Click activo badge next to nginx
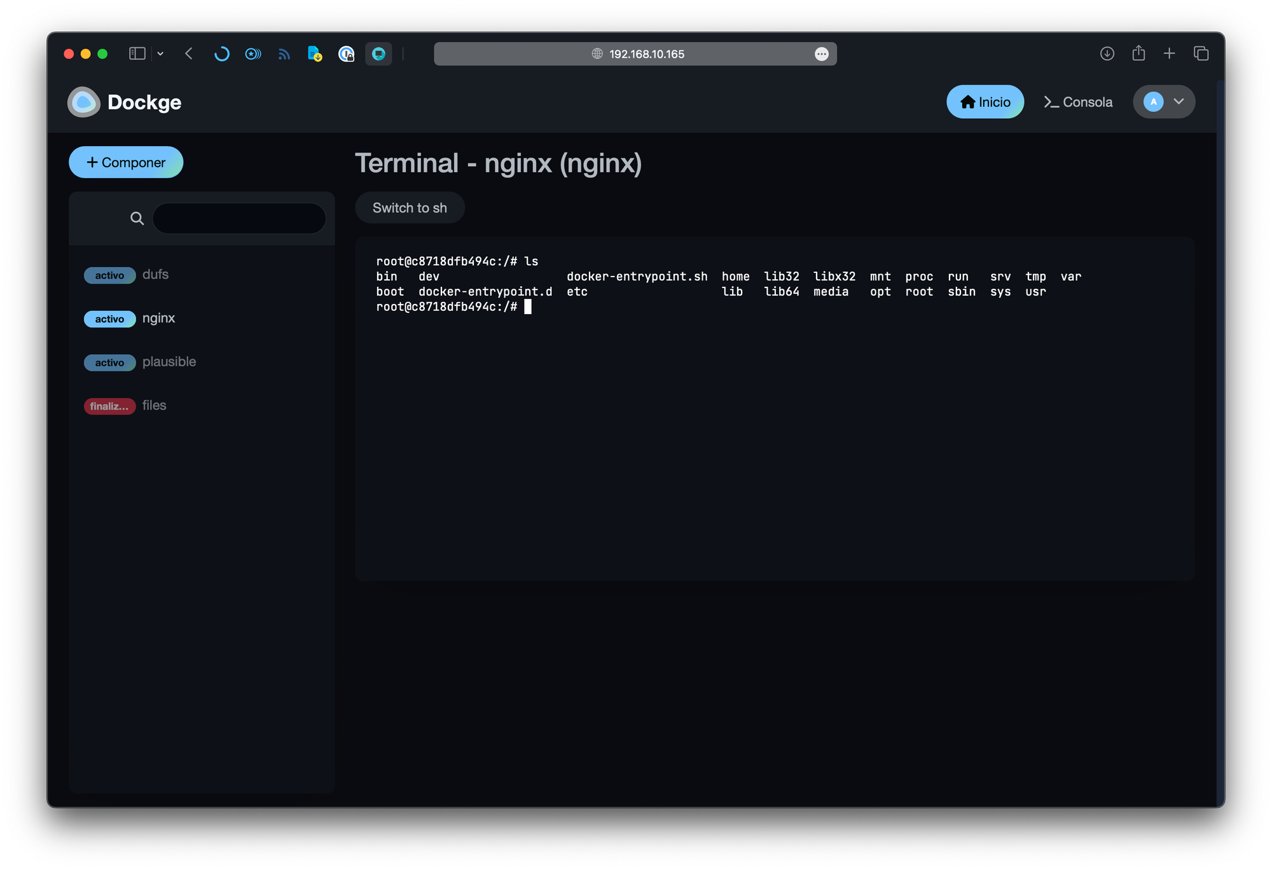The image size is (1272, 870). click(109, 319)
